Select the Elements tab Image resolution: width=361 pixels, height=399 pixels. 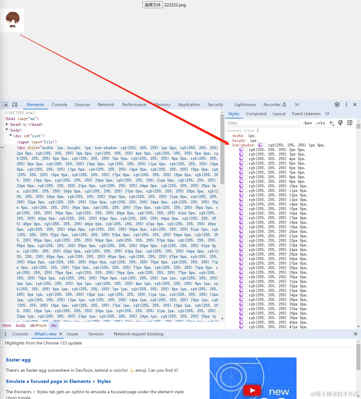(35, 105)
